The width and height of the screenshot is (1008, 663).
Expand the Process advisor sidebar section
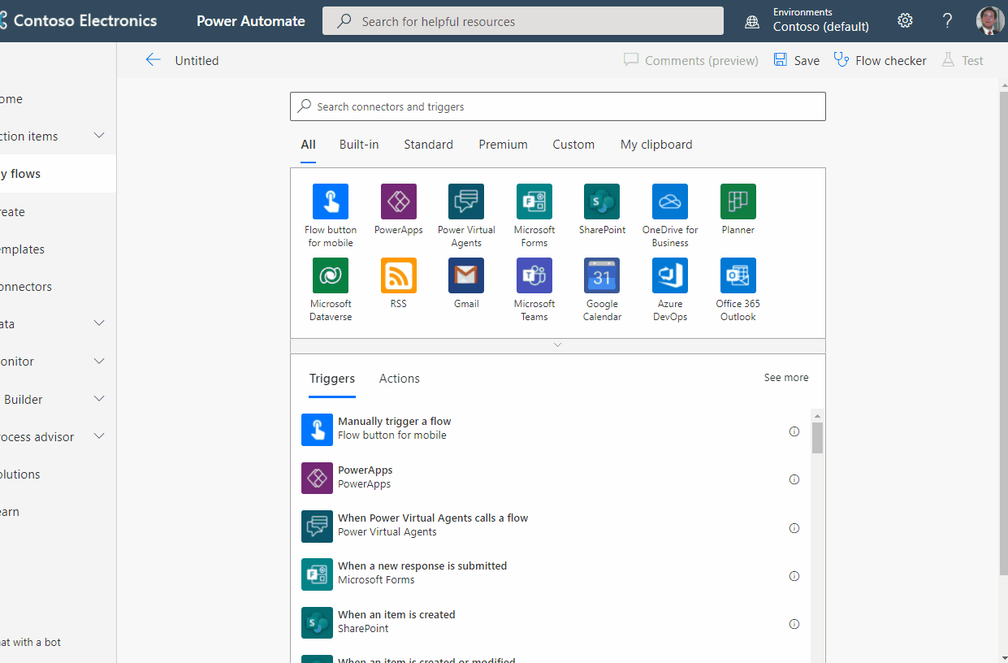point(99,436)
